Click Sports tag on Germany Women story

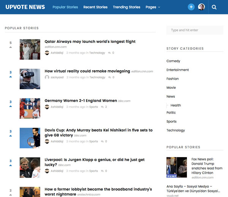tap(93, 107)
